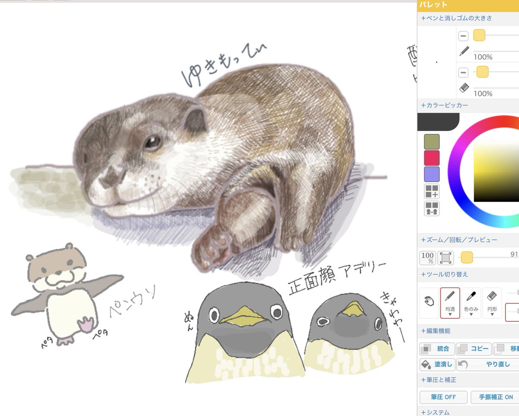Click the 塗潰し fill button
Image resolution: width=519 pixels, height=416 pixels.
point(437,365)
